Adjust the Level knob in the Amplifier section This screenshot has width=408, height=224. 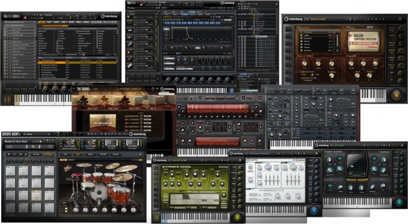click(350, 64)
